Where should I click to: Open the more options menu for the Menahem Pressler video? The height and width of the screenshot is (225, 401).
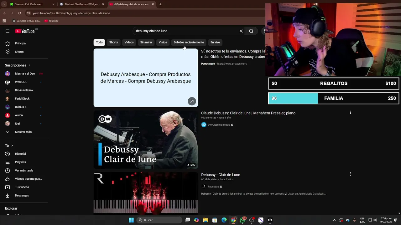click(x=350, y=112)
